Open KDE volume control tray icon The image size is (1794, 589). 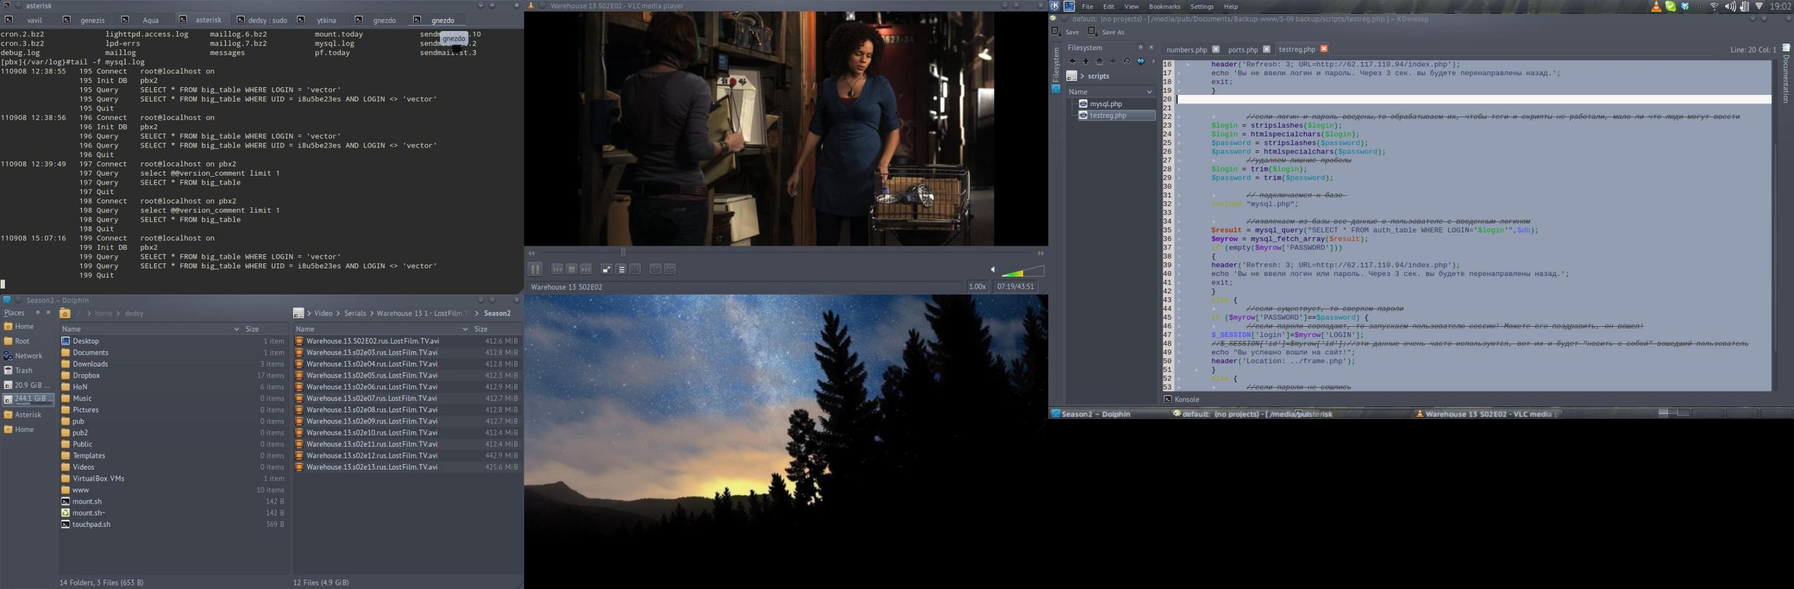coord(1730,6)
